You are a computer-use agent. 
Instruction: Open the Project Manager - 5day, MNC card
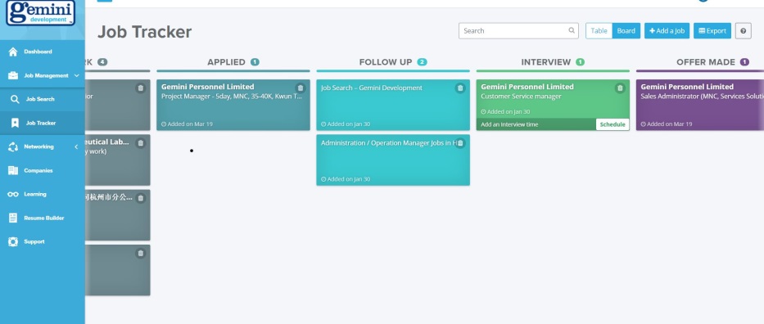(233, 105)
